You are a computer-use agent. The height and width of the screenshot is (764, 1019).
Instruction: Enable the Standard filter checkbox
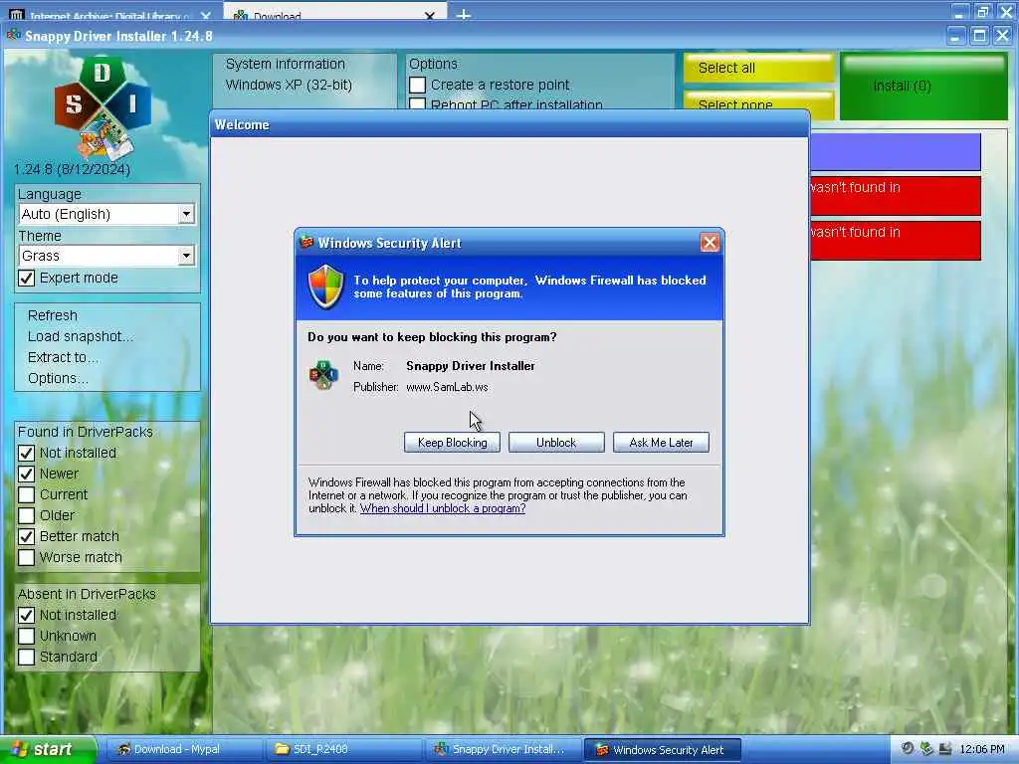27,657
